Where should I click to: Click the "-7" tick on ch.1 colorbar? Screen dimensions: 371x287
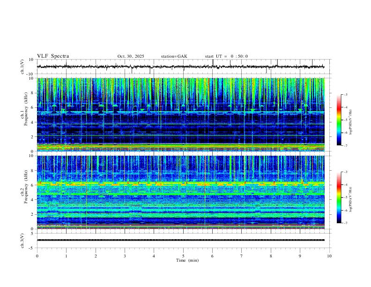point(346,146)
